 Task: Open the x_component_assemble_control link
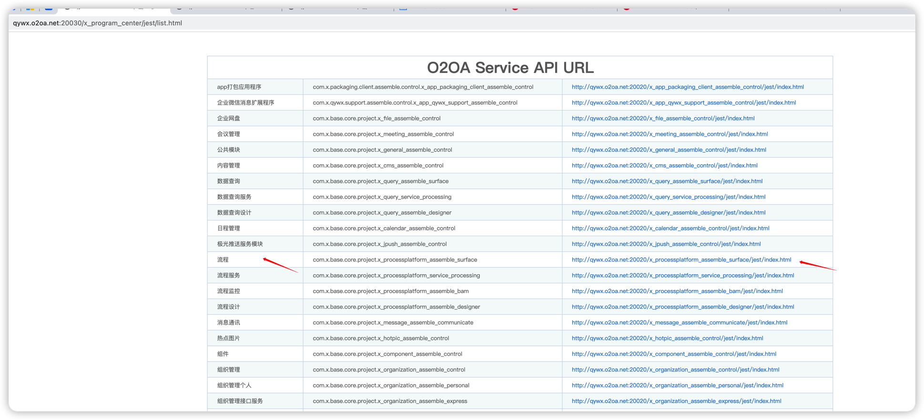(x=674, y=354)
